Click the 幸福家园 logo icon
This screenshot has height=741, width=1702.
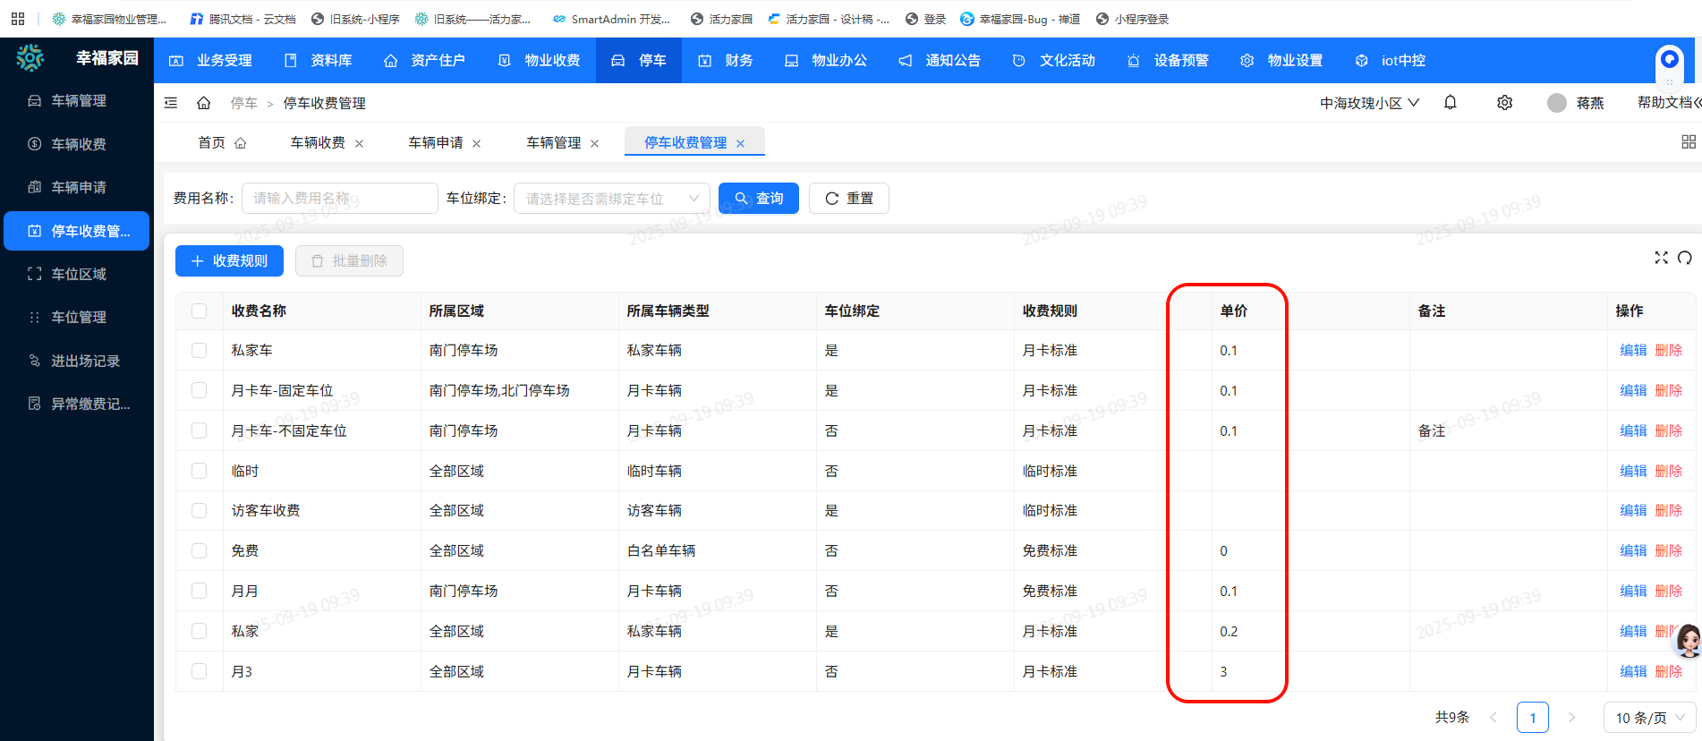pos(30,58)
